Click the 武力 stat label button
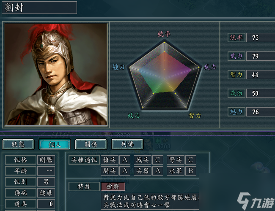275x211 pixels. click(x=236, y=56)
